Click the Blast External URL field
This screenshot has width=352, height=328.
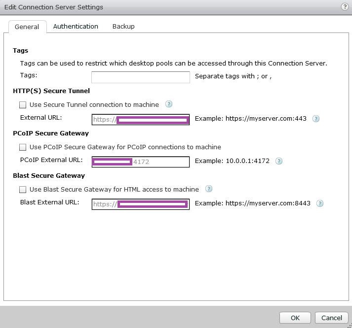[141, 204]
